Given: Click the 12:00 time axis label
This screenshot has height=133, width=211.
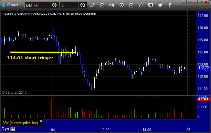Looking at the screenshot, I should click(x=105, y=130).
